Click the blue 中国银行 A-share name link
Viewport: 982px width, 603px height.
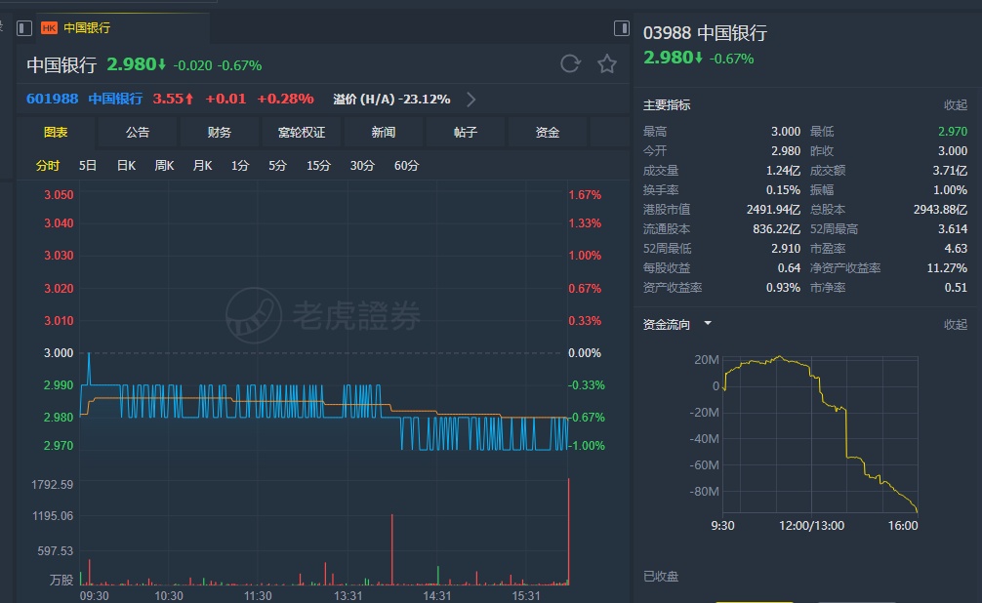click(115, 99)
